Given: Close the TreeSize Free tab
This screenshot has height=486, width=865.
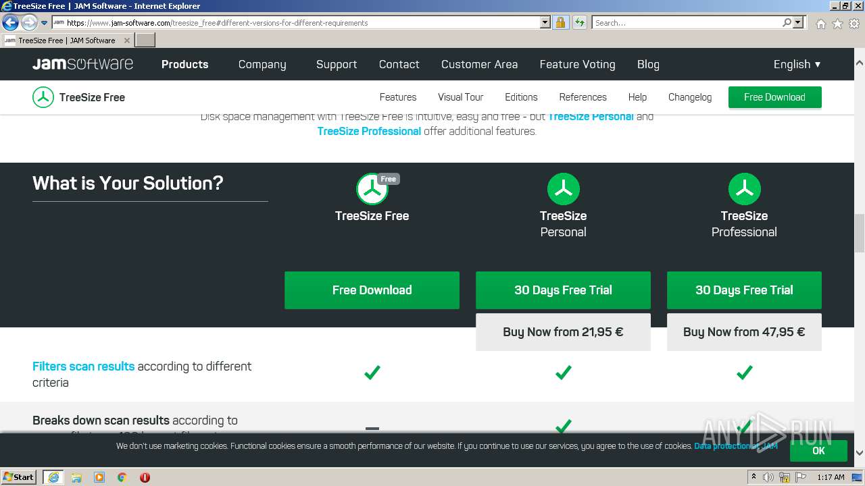Looking at the screenshot, I should pyautogui.click(x=127, y=40).
